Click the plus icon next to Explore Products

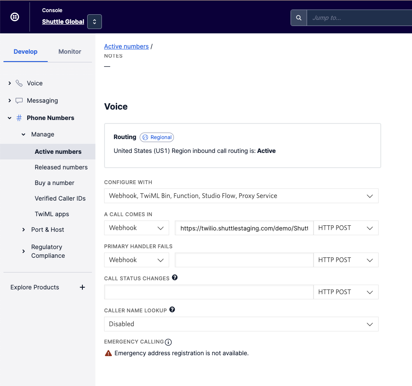[x=82, y=287]
